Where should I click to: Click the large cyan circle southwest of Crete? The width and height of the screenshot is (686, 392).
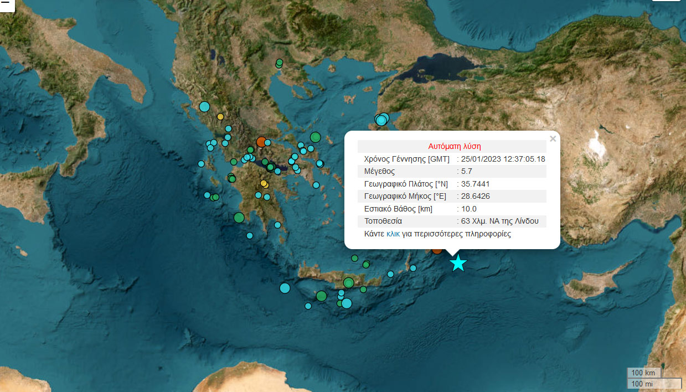[285, 288]
